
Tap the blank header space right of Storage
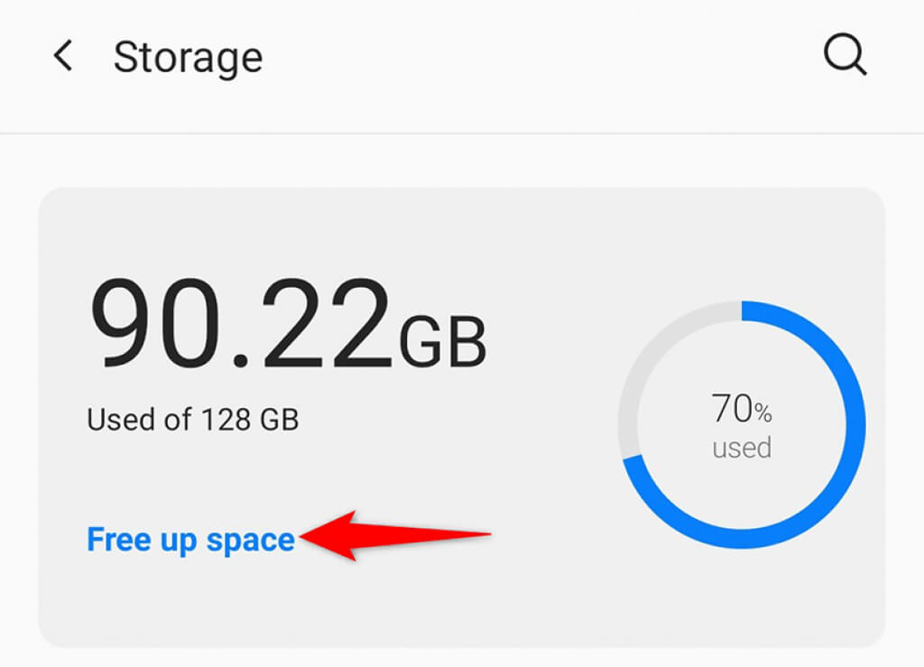541,58
